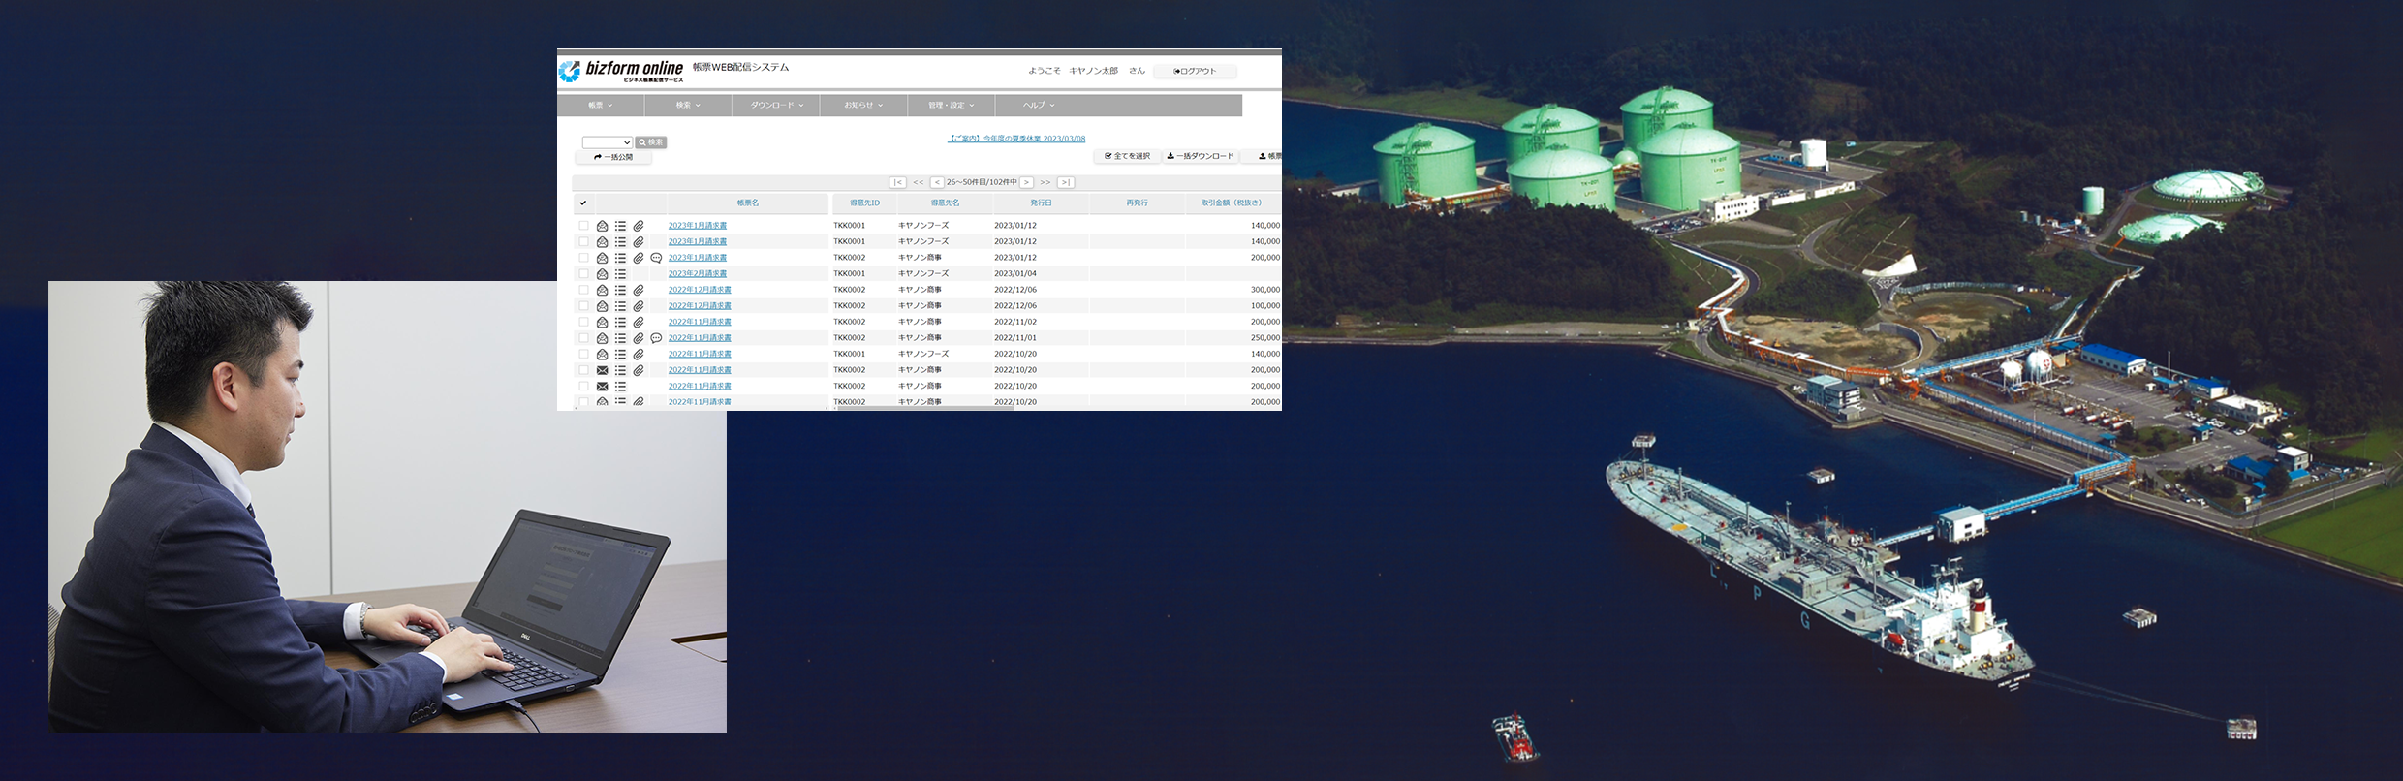Click the bizform online logo
Image resolution: width=2403 pixels, height=781 pixels.
(x=622, y=71)
